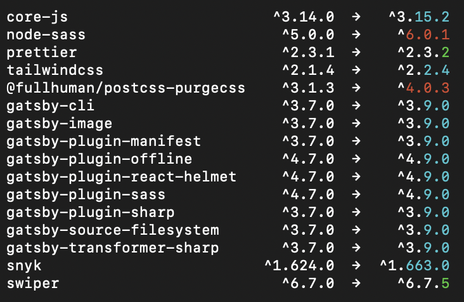Select the gatsby-plugin-react-helmet package name
This screenshot has width=464, height=302.
[x=122, y=176]
